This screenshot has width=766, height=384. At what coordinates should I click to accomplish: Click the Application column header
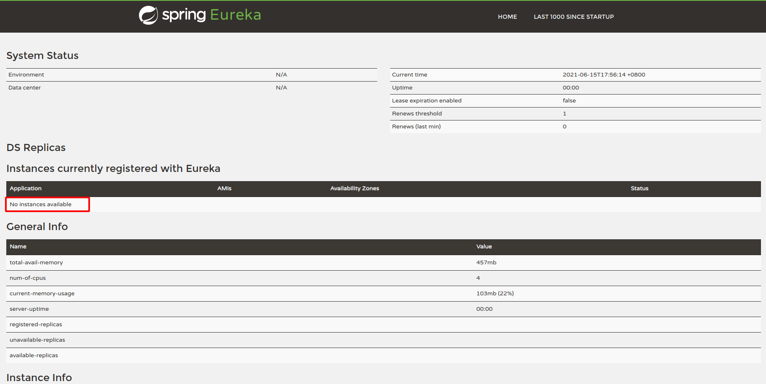(26, 189)
